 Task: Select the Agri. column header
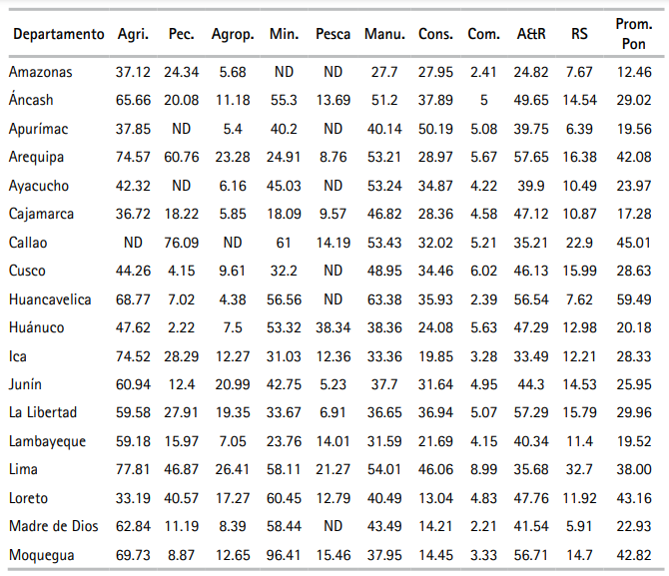133,35
